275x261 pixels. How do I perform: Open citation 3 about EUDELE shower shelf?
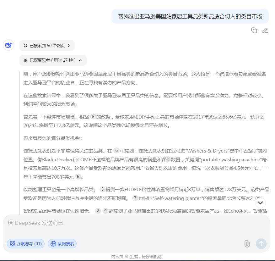102,189
